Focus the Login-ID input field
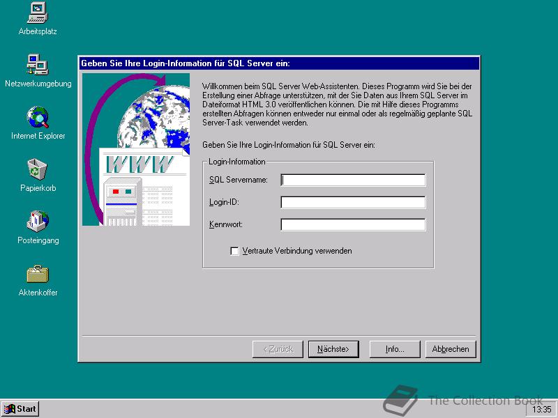Screen dimensions: 558x418 (x=353, y=202)
